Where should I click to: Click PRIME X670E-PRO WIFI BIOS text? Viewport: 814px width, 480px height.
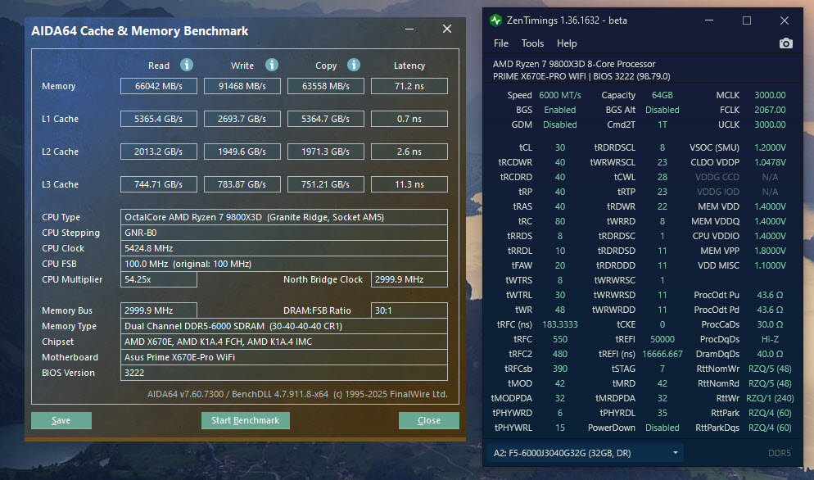(581, 76)
